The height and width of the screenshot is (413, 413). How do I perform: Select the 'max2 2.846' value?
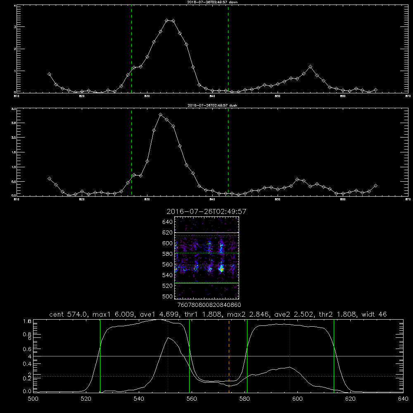coord(248,314)
